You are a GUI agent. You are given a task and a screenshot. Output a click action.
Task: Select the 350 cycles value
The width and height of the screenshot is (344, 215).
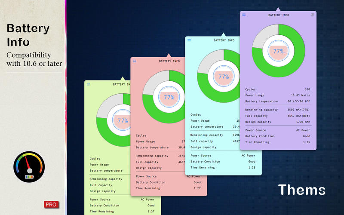(x=307, y=89)
